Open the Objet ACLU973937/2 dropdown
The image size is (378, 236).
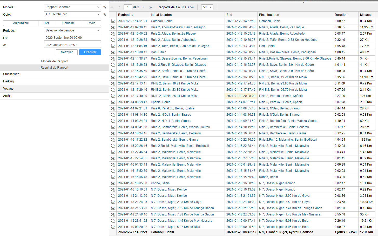[x=72, y=14]
